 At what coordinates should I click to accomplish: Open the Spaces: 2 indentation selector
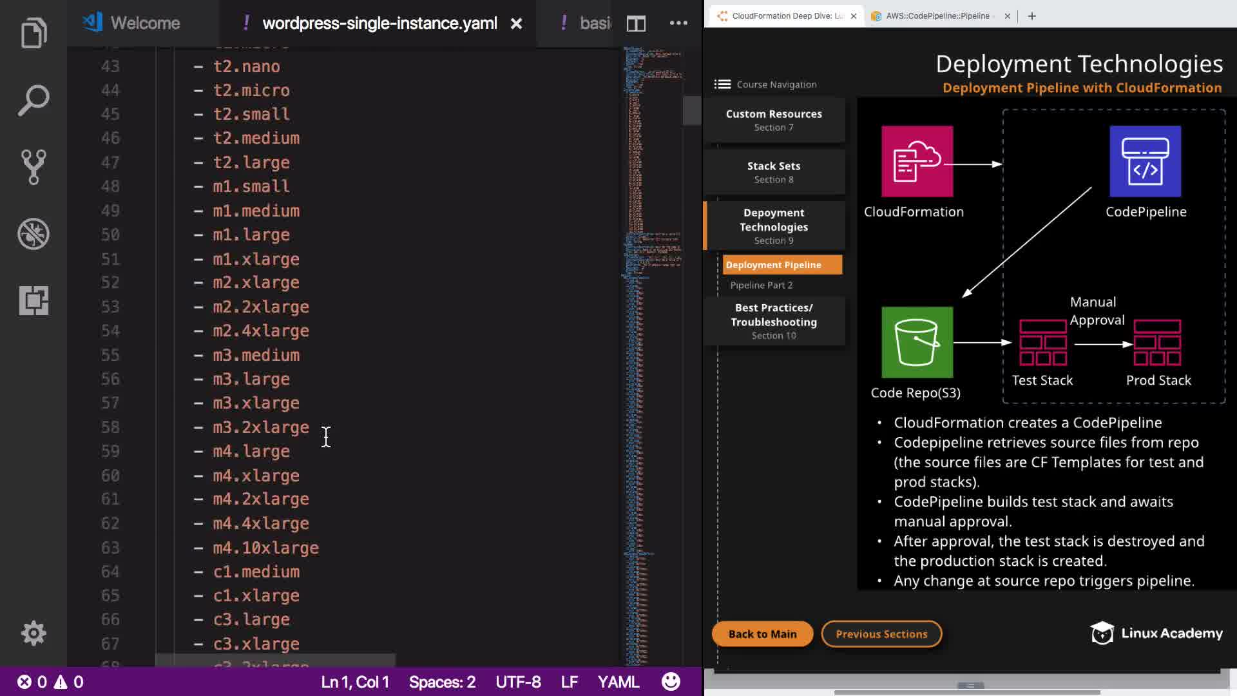tap(442, 682)
